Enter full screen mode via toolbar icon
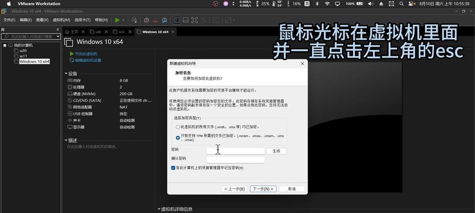 pyautogui.click(x=194, y=20)
